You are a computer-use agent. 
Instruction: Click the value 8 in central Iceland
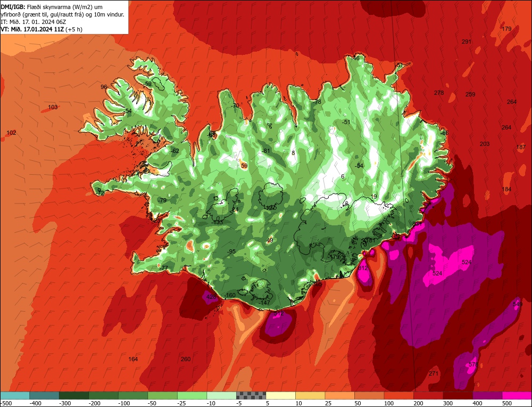pyautogui.click(x=293, y=153)
